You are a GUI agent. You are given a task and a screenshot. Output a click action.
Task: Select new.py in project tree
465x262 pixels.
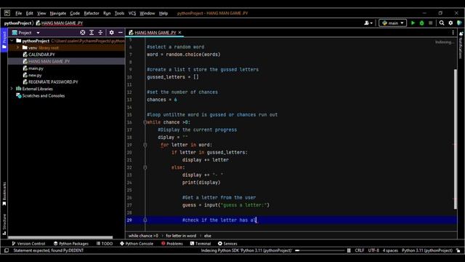pyautogui.click(x=35, y=75)
